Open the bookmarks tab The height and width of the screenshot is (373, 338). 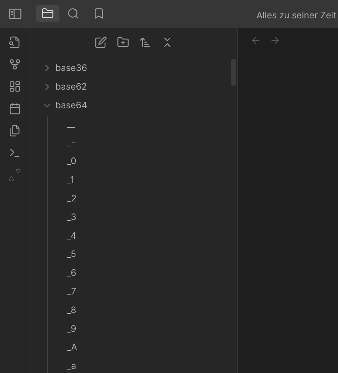(99, 13)
